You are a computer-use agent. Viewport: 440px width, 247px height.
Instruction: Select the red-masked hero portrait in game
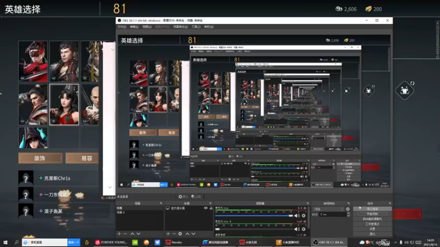coord(33,61)
